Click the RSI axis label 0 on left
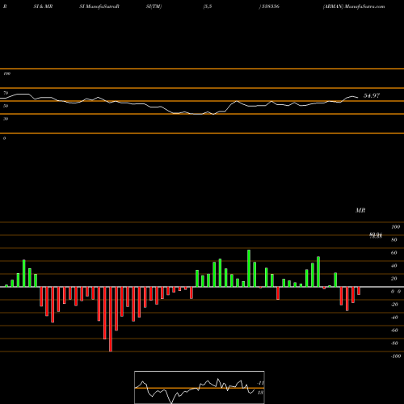The width and height of the screenshot is (404, 404). (4, 138)
